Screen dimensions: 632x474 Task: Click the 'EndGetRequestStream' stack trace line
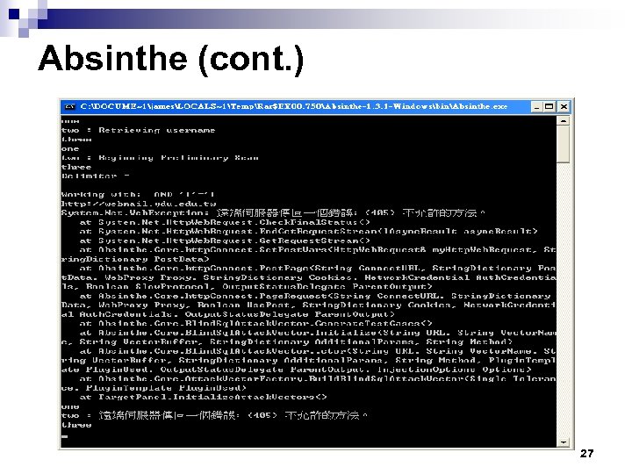click(308, 232)
